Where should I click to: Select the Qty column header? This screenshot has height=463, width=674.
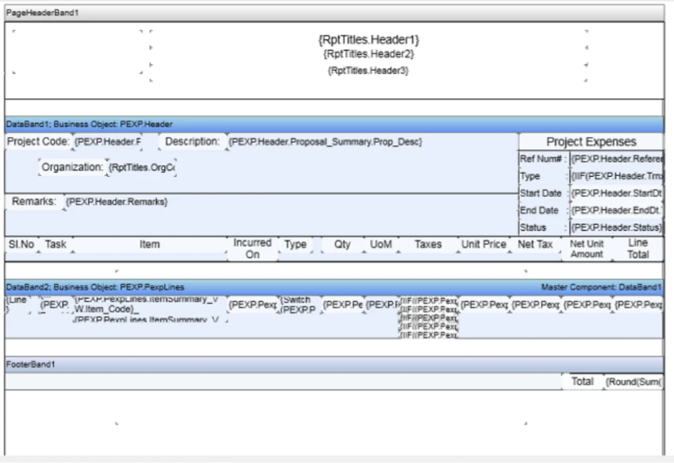pyautogui.click(x=342, y=244)
